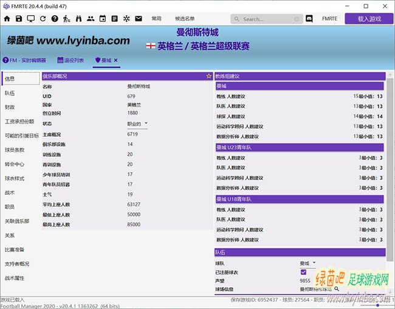Click the person figure toolbar icon
This screenshot has width=395, height=309.
tap(66, 19)
